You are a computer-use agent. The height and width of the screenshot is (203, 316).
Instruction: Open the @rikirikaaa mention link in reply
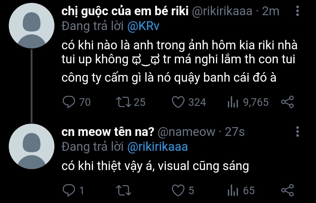point(157,147)
